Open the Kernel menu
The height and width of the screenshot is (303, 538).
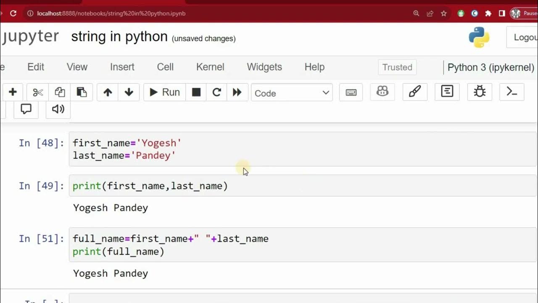210,67
